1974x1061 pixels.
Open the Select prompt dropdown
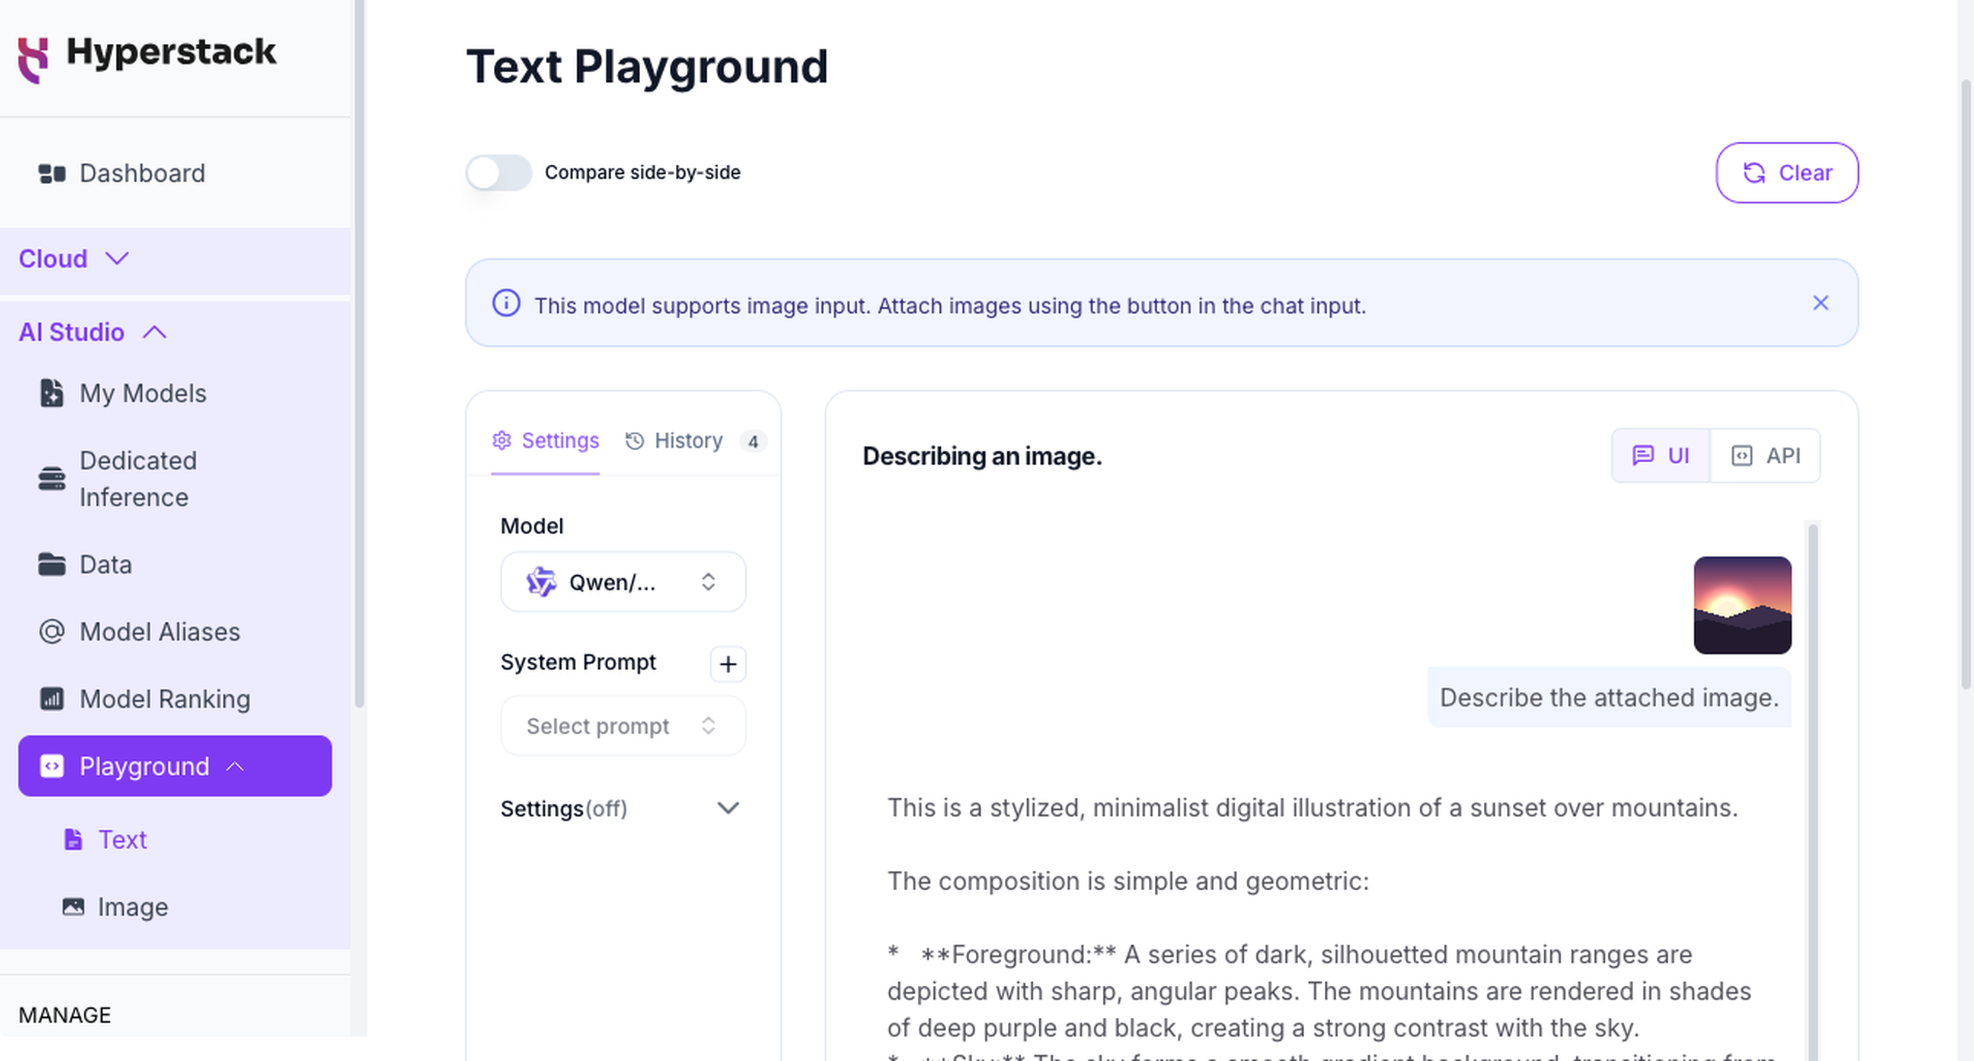(x=623, y=726)
